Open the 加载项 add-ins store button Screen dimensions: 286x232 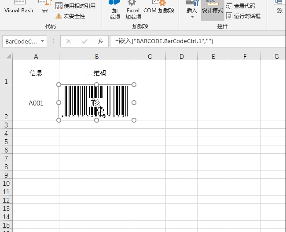point(114,10)
